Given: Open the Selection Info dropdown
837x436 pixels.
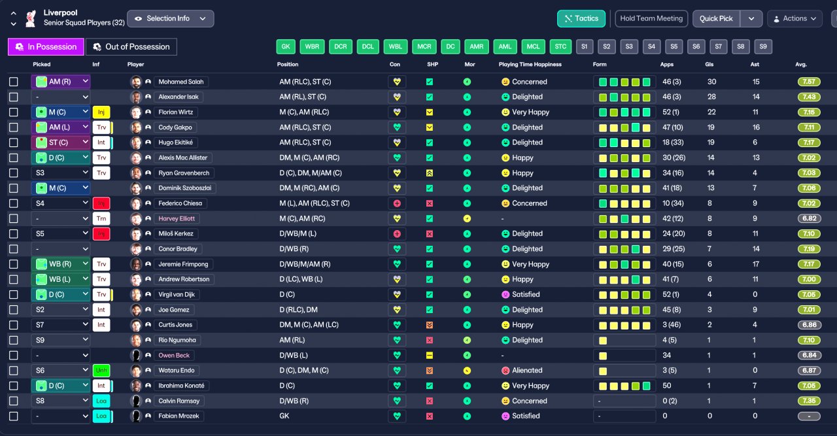Looking at the screenshot, I should (170, 18).
